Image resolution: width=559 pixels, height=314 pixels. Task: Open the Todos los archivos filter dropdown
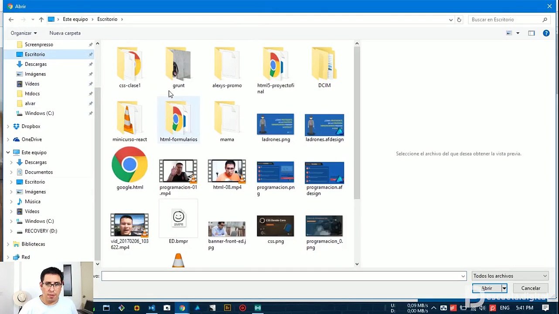(x=510, y=276)
